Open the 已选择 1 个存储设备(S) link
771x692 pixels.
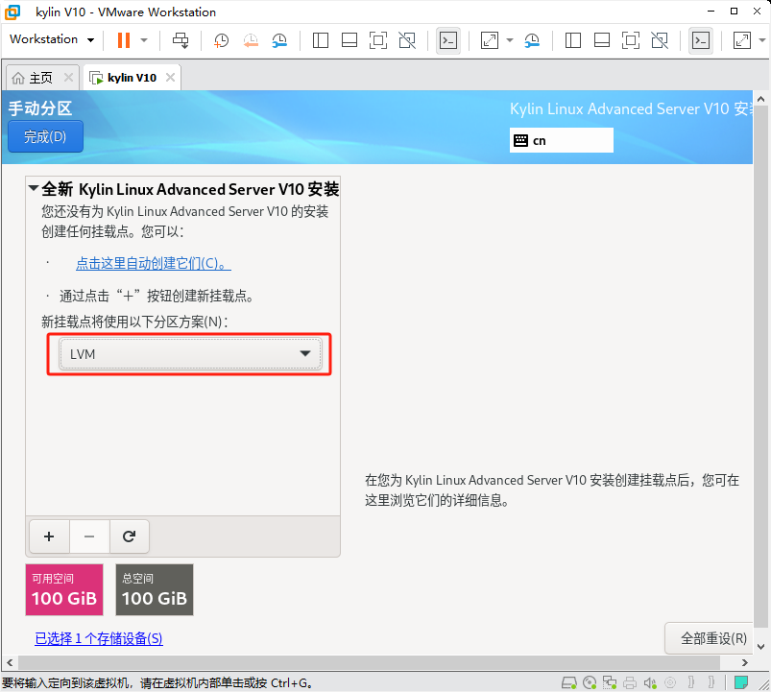(99, 638)
